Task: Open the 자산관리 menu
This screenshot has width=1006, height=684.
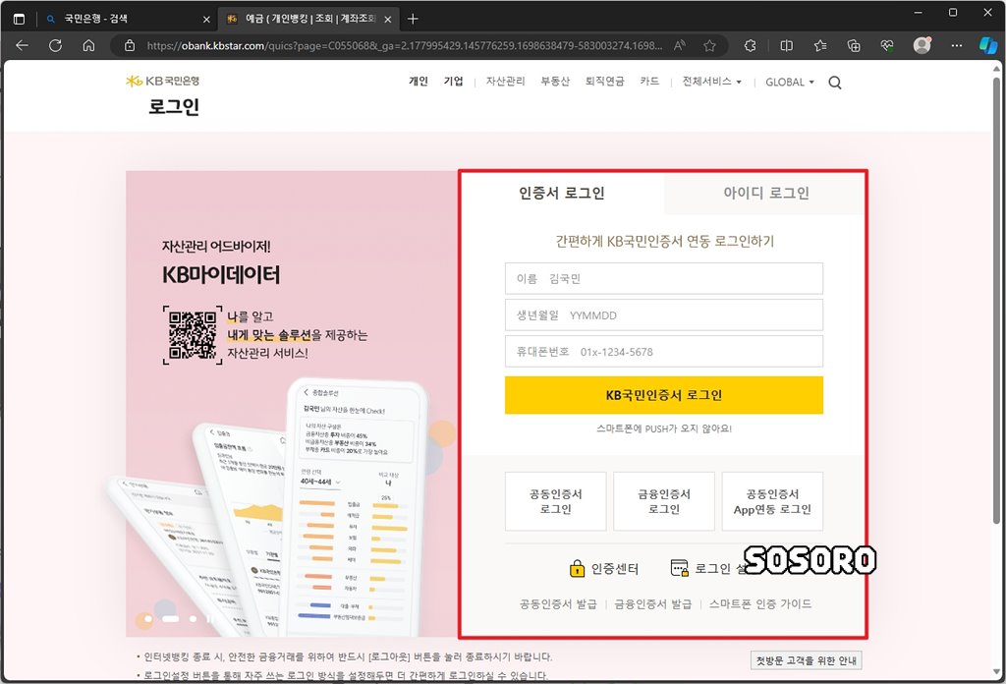Action: pyautogui.click(x=505, y=81)
